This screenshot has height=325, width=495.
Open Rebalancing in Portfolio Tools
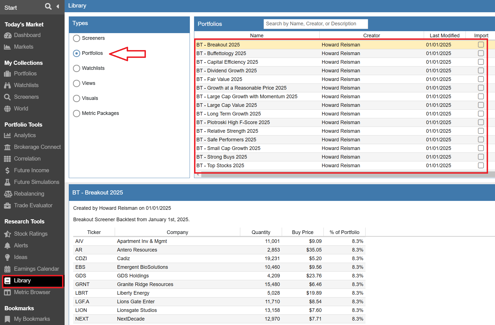coord(29,194)
